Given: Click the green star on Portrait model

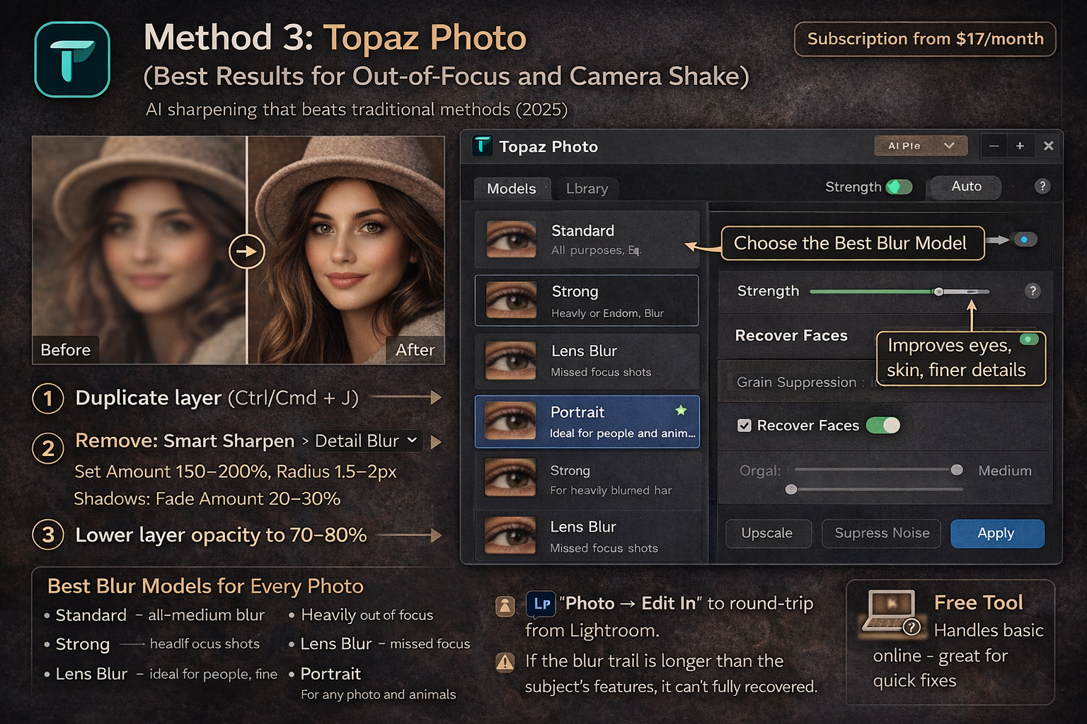Looking at the screenshot, I should pos(681,411).
